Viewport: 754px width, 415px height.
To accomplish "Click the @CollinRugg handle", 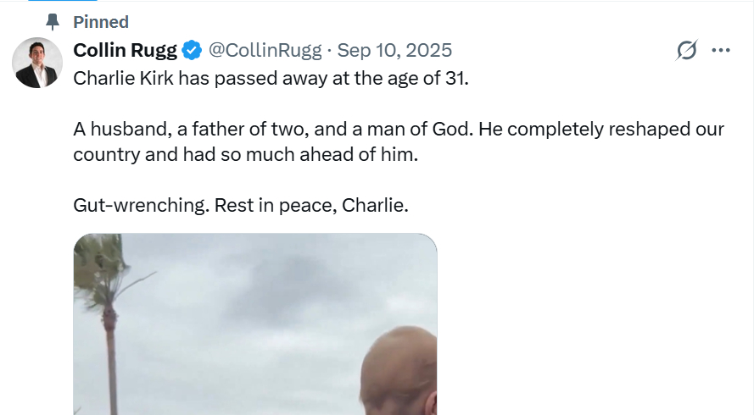I will click(x=265, y=51).
